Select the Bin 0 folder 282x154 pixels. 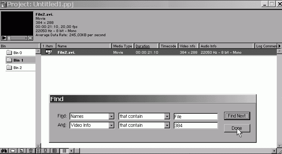tap(18, 53)
